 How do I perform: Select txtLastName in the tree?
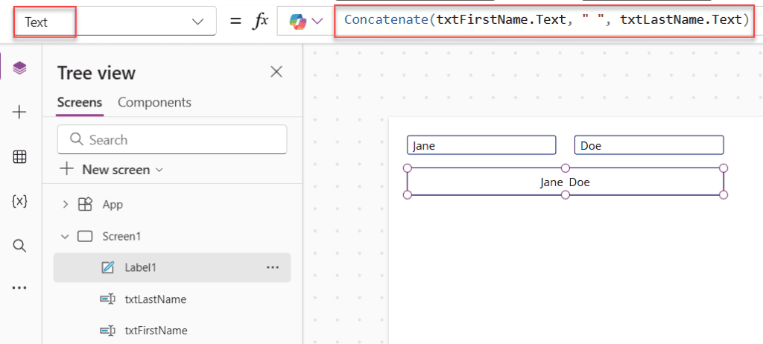(x=155, y=299)
